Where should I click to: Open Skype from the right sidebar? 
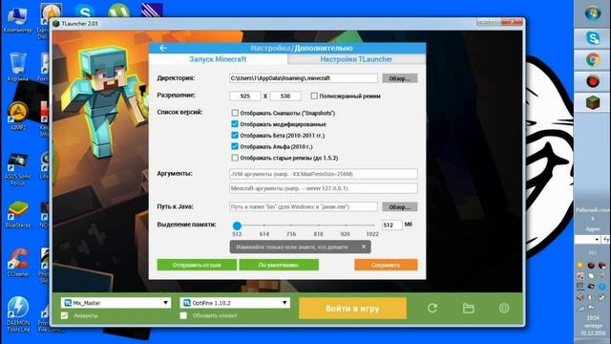coord(593,38)
